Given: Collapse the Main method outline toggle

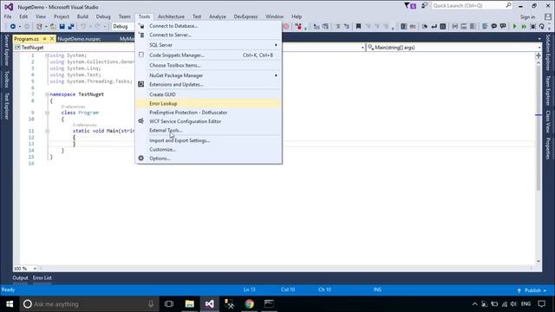Looking at the screenshot, I should pyautogui.click(x=47, y=131).
